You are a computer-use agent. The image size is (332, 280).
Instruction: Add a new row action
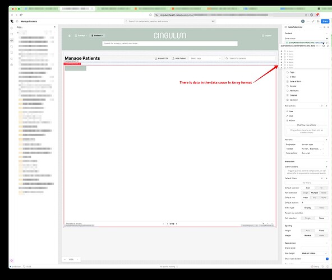327,106
